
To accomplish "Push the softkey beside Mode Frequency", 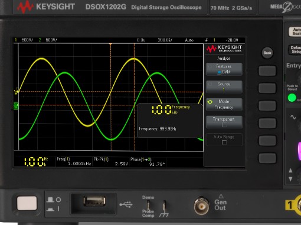I will tap(267, 105).
